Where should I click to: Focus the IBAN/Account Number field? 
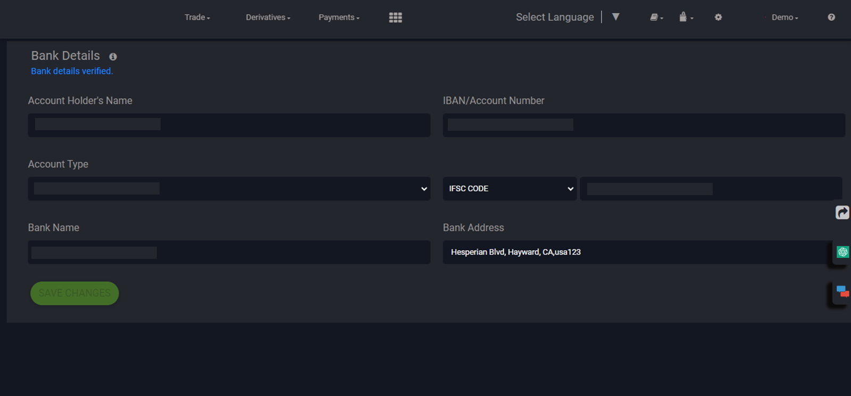click(644, 125)
